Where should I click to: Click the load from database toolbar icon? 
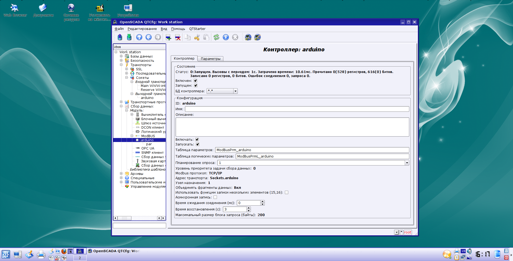click(120, 37)
